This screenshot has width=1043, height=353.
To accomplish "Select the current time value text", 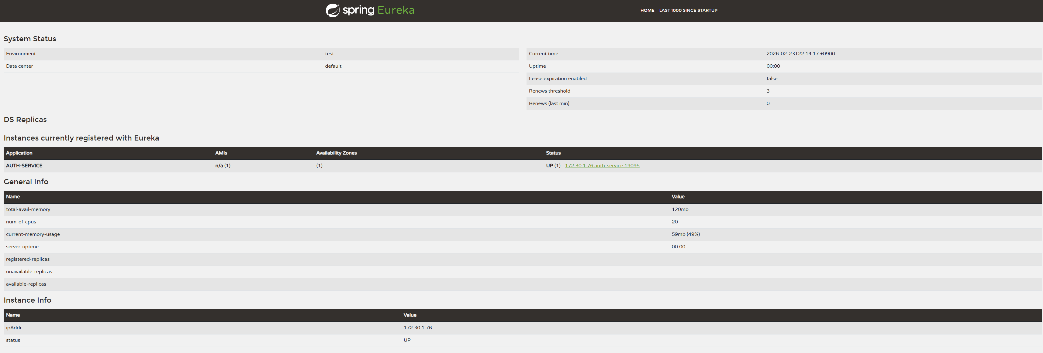I will (800, 54).
